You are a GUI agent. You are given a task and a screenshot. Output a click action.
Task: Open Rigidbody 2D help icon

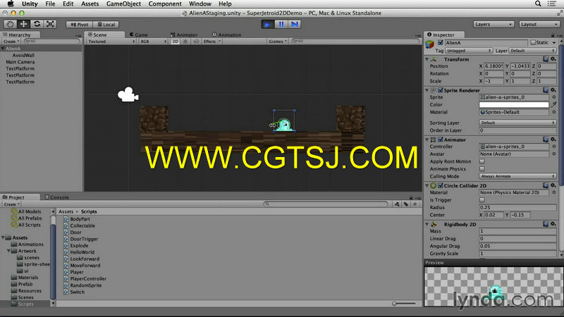tap(546, 224)
